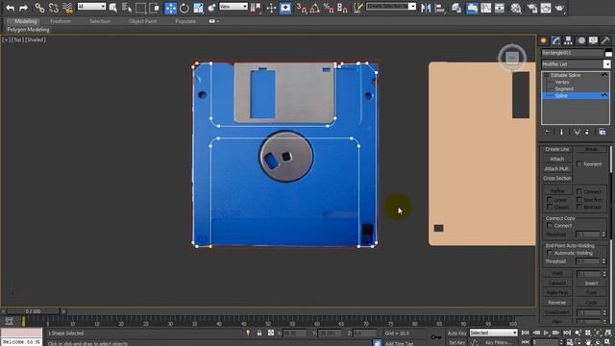
Task: Select the Select and Link tool
Action: (39, 8)
